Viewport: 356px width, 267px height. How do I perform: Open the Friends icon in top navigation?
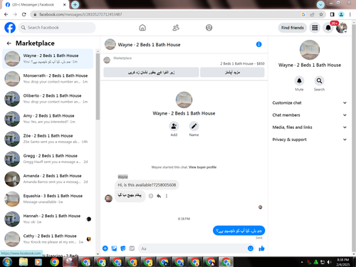click(x=176, y=28)
